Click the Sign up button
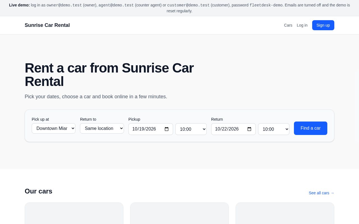Viewport: 359px width, 224px height. tap(323, 25)
